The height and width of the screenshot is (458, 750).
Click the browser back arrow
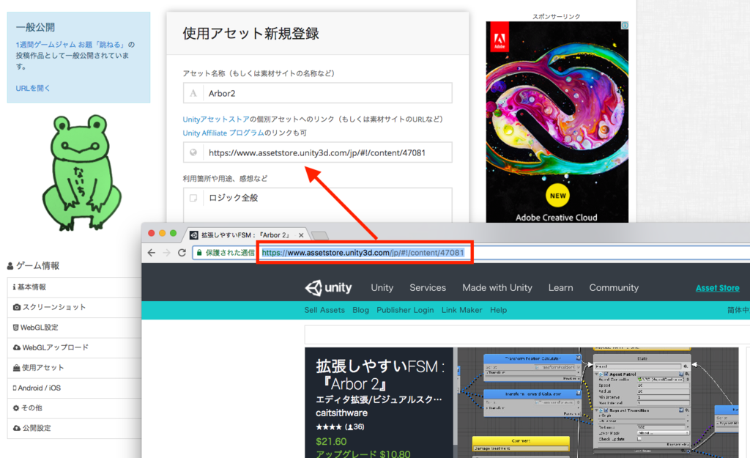(x=152, y=253)
